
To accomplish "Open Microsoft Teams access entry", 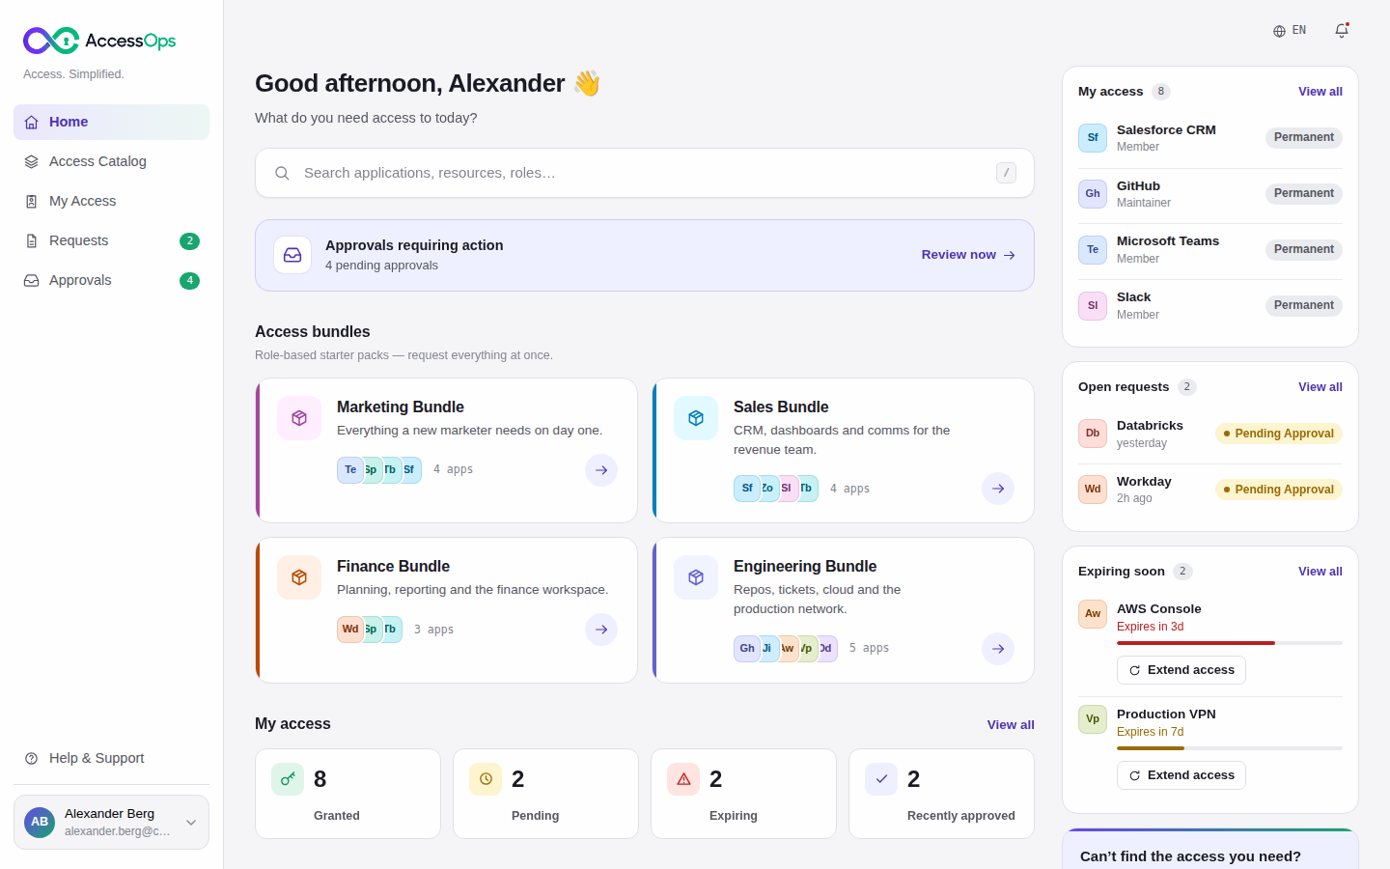I will coord(1210,250).
